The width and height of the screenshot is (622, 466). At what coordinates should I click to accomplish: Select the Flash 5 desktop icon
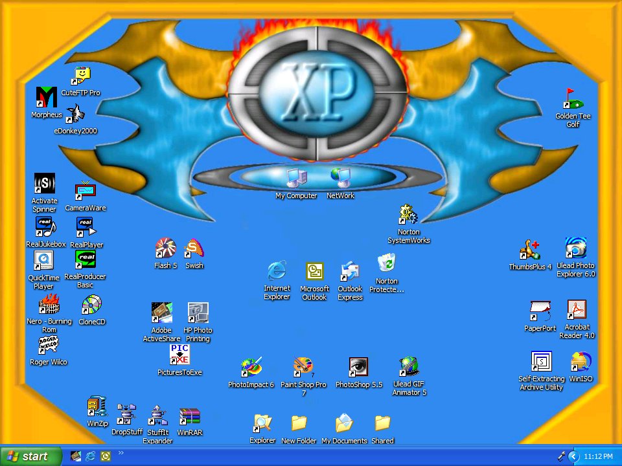165,249
